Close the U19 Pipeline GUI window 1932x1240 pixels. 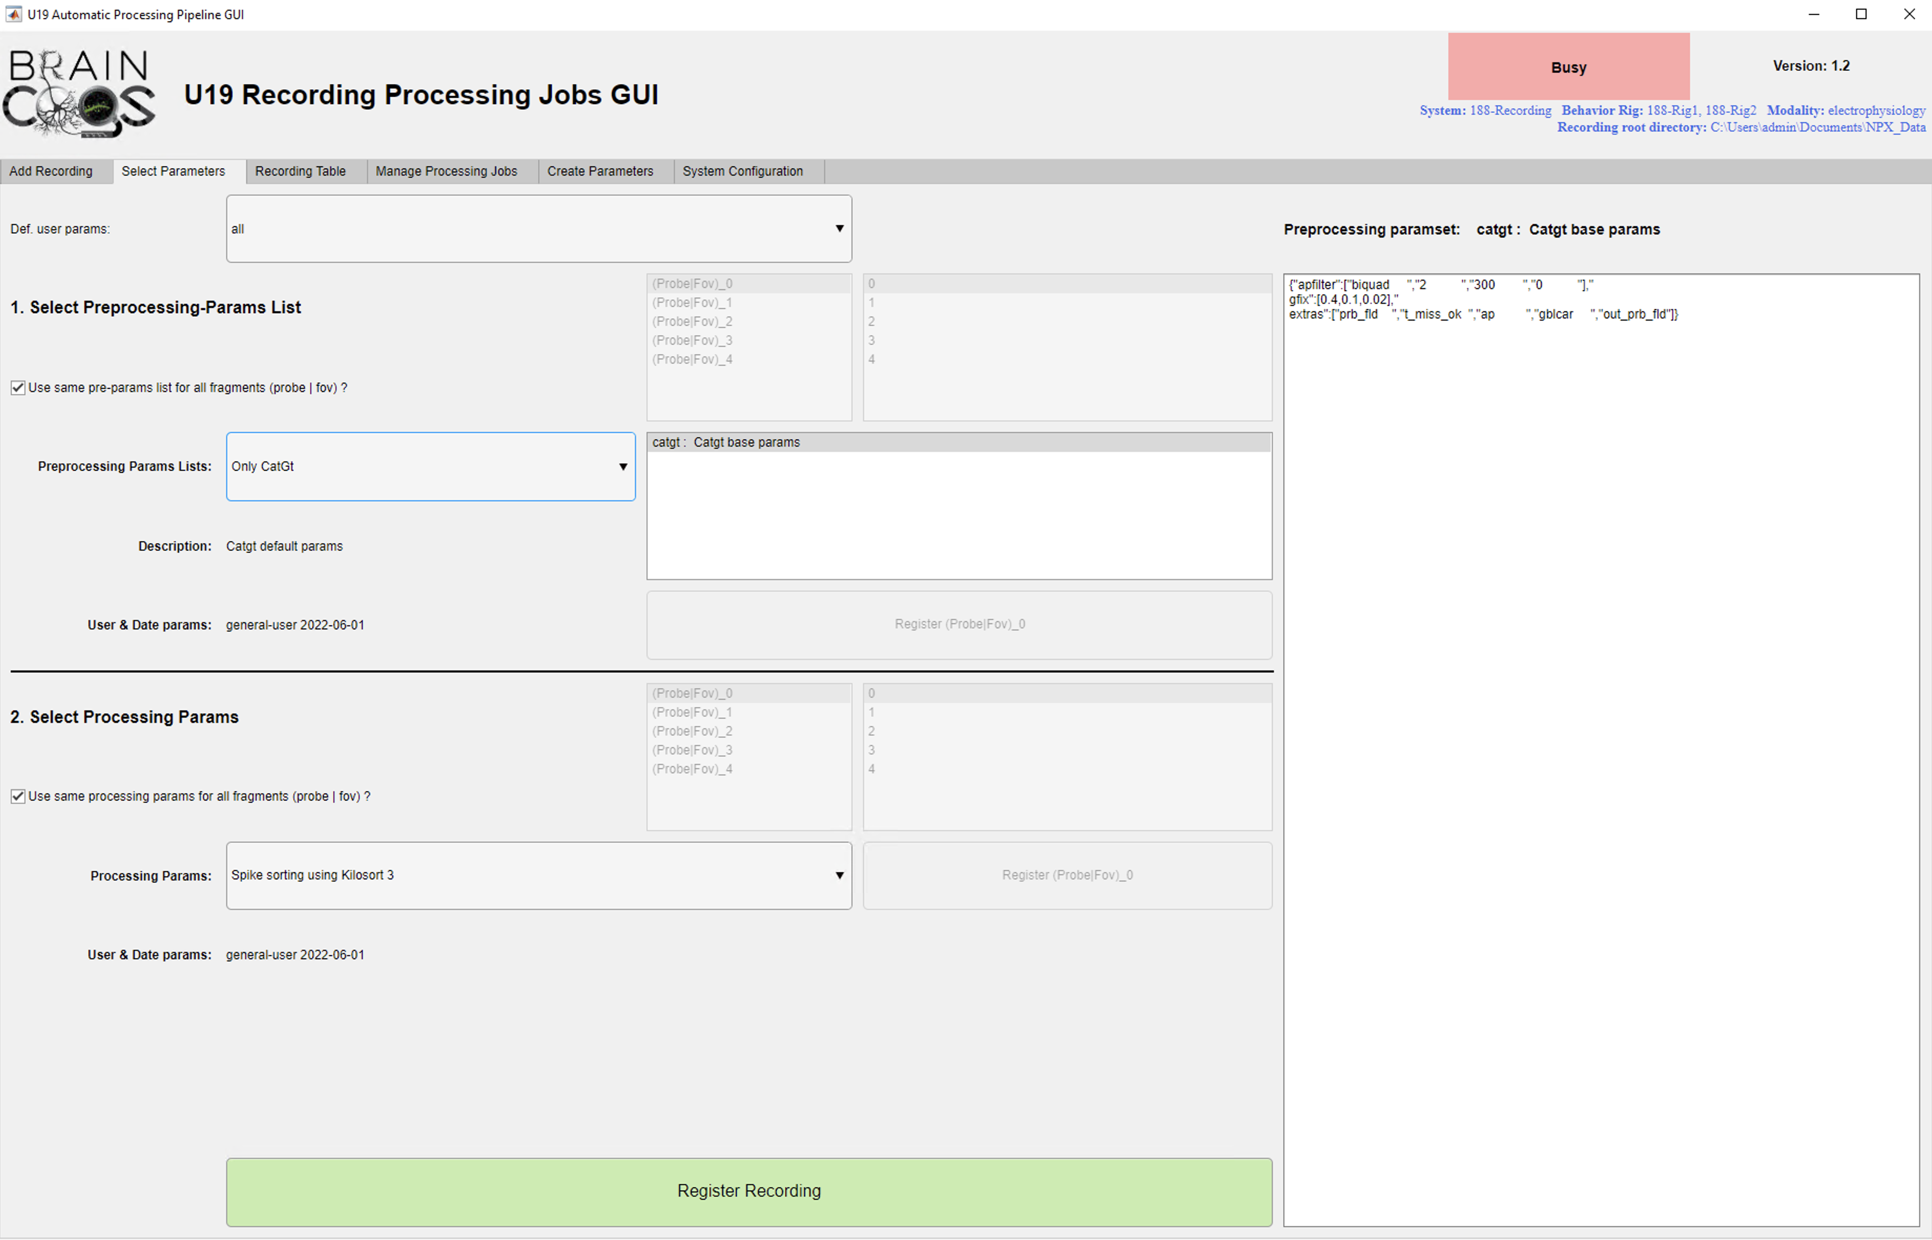[x=1909, y=15]
